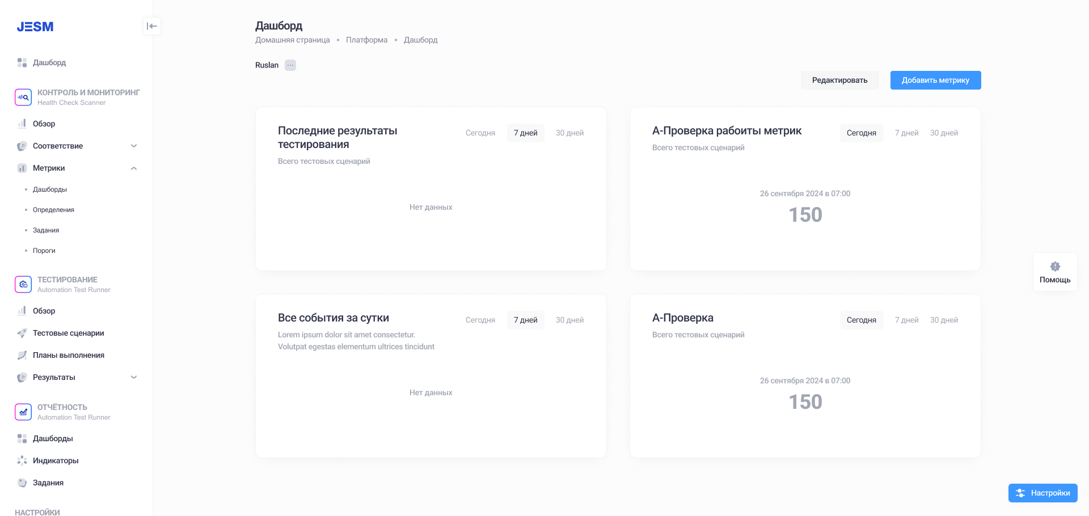The width and height of the screenshot is (1089, 516).
Task: Click the Тестовые сценарии rocket icon
Action: pos(22,333)
